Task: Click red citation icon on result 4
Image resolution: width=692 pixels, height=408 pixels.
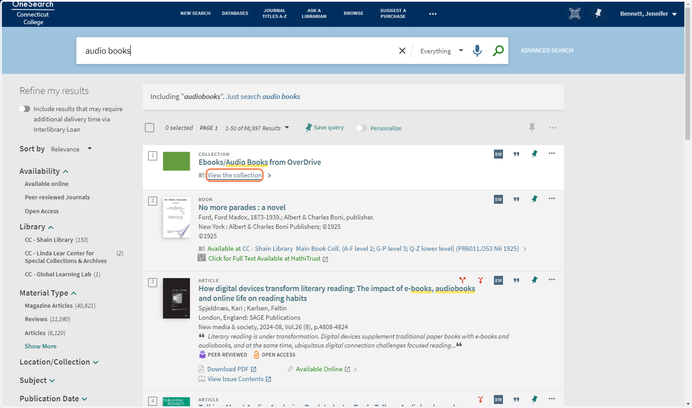Action: pyautogui.click(x=480, y=399)
